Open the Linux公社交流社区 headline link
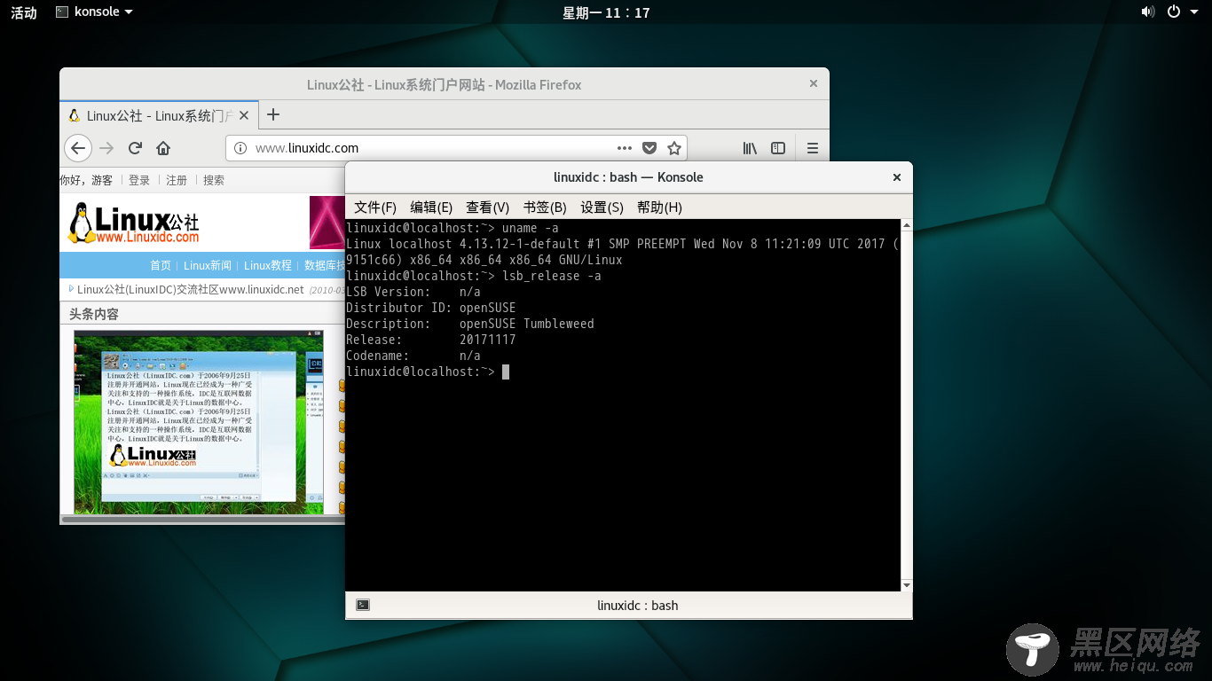 191,289
